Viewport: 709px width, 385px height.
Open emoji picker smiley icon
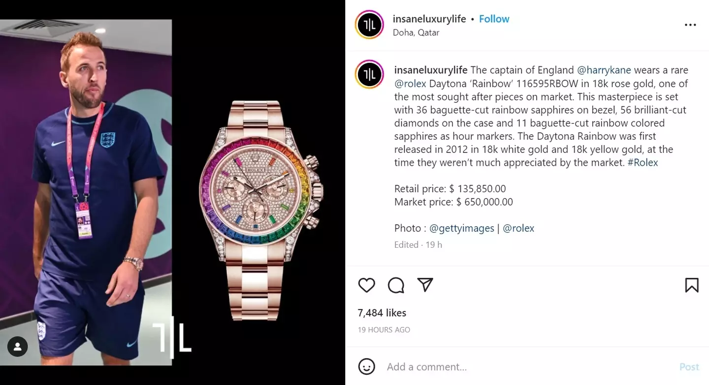coord(366,367)
